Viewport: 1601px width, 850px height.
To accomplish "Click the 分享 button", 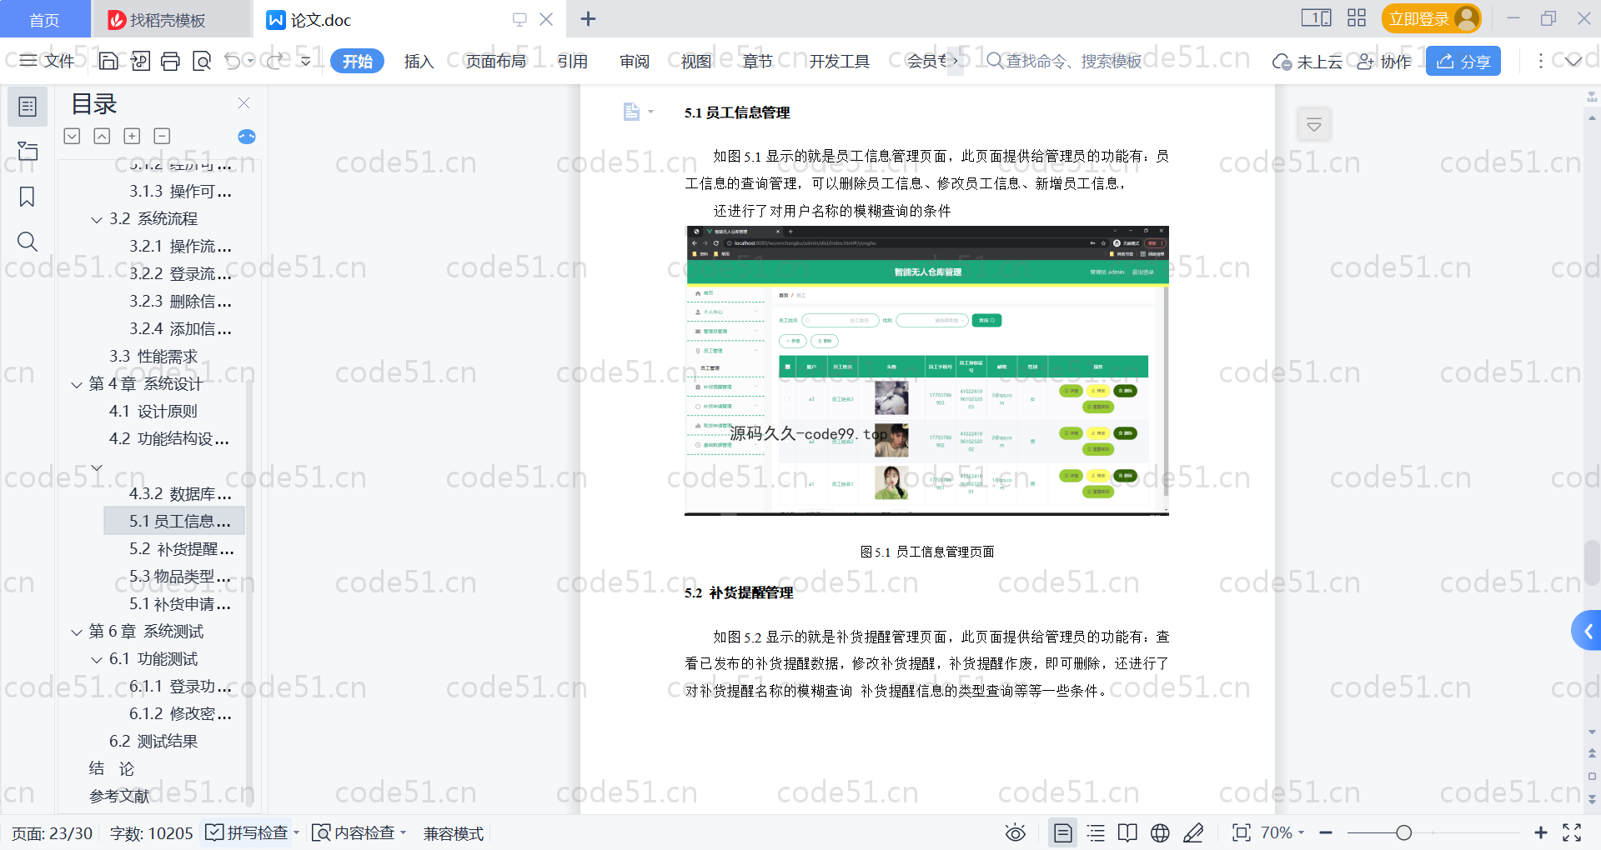I will (1463, 61).
